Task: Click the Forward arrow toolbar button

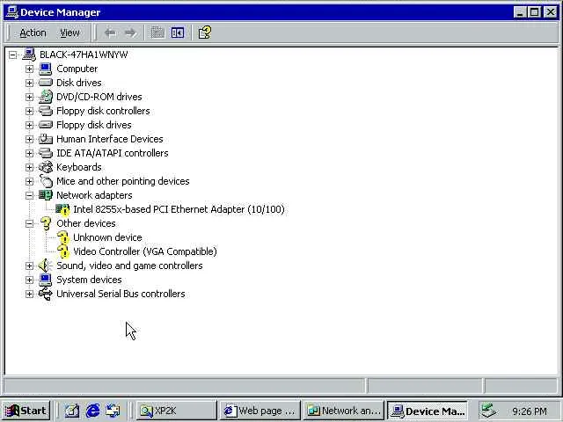Action: [130, 33]
